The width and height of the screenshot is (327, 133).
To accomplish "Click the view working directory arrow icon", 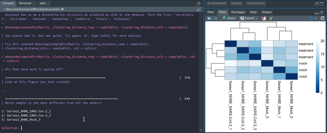I will pos(62,9).
